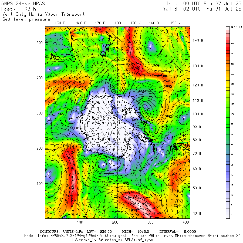The width and height of the screenshot is (243, 243).
Task: Click the '774' color scale value
Action: point(232,43)
